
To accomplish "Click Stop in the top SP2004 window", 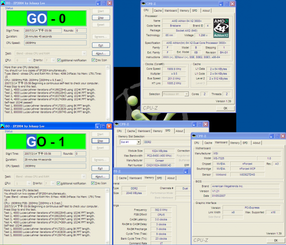I will (101, 17).
